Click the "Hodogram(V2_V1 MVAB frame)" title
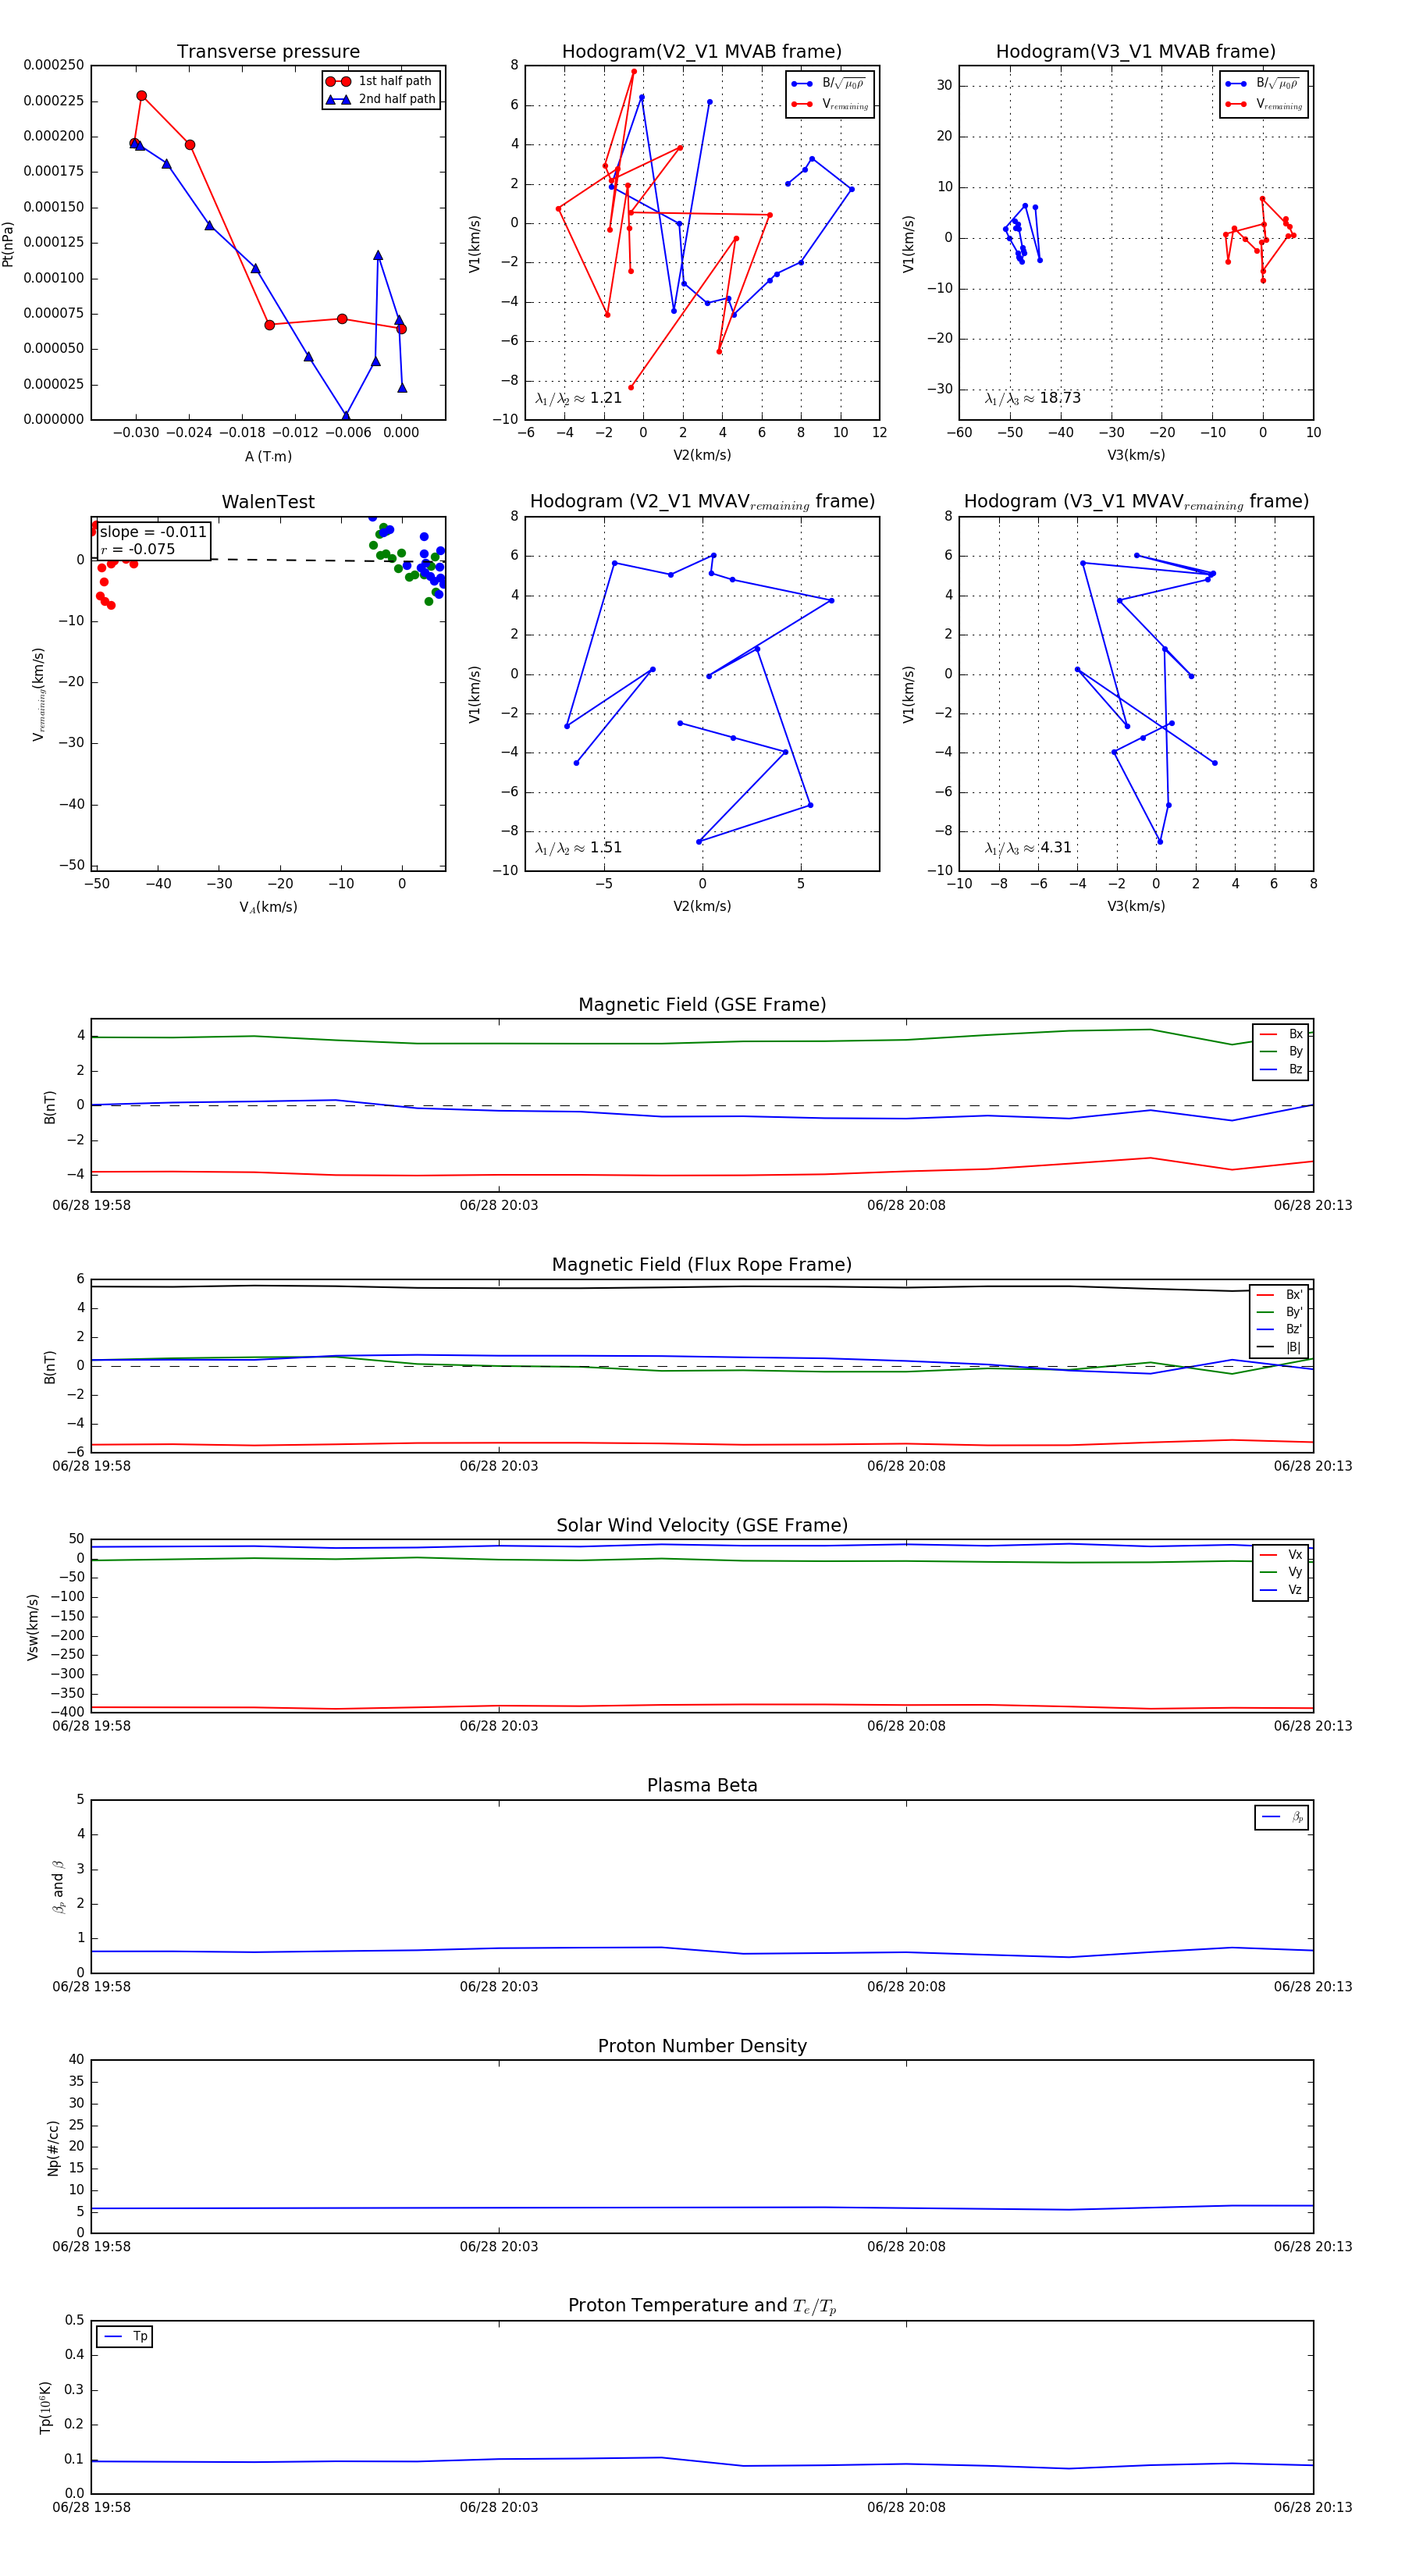The height and width of the screenshot is (2576, 1405). [x=702, y=52]
